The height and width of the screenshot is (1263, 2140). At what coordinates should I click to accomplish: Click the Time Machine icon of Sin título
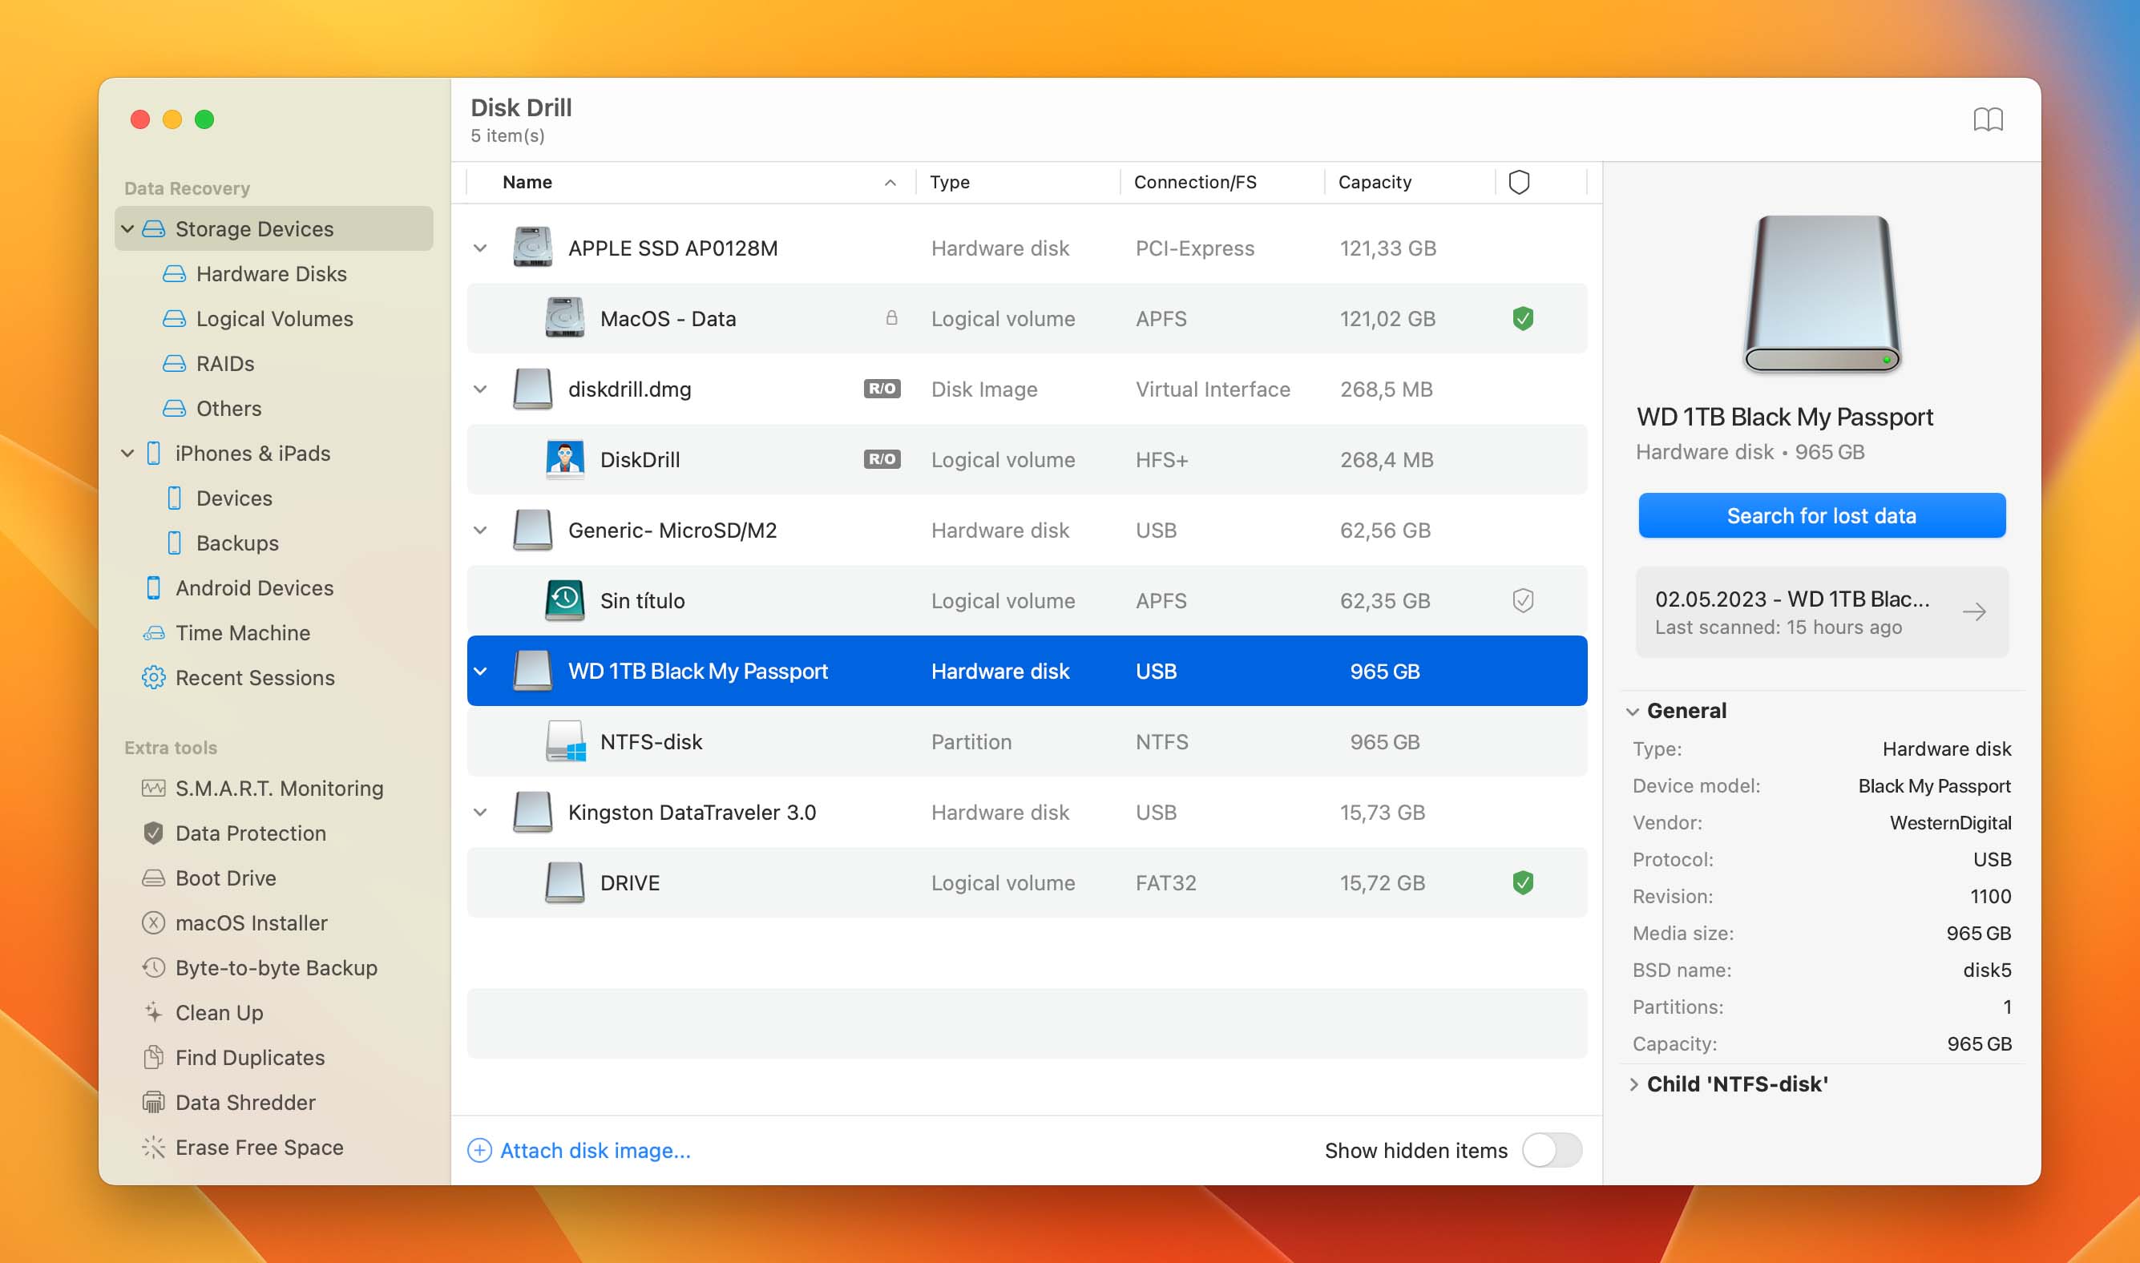coord(564,601)
